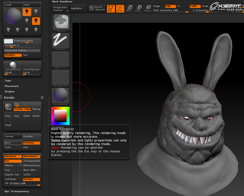
Task: Save the light setup
Action: click(31, 5)
